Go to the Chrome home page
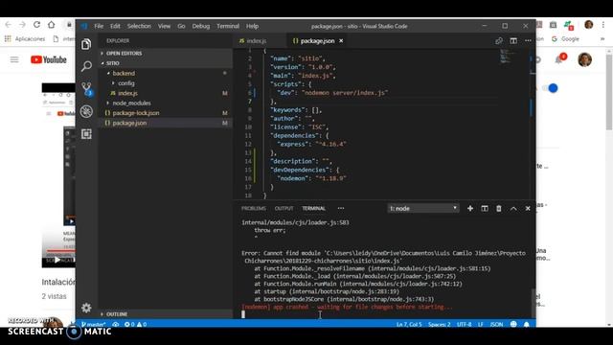This screenshot has width=613, height=345. coord(51,25)
